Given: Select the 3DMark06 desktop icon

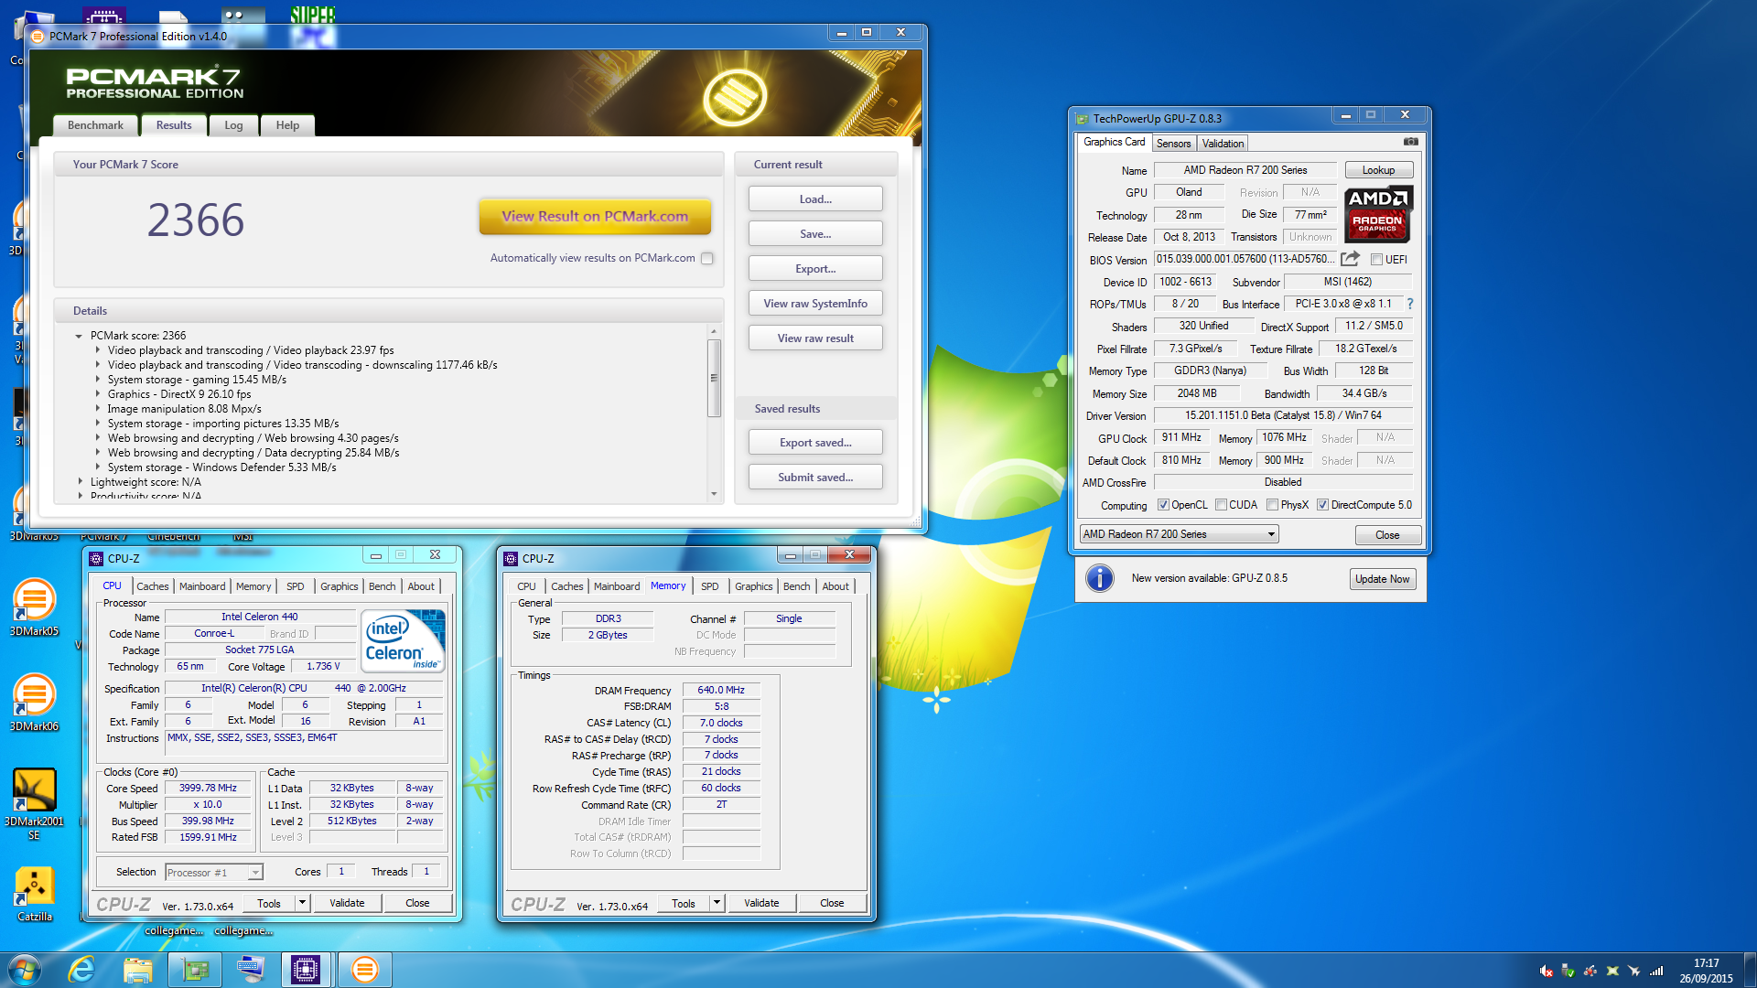Looking at the screenshot, I should pyautogui.click(x=34, y=703).
